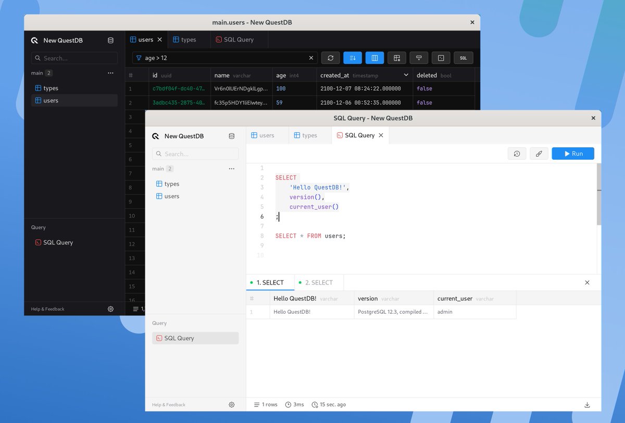Run the SQL query
625x423 pixels.
(x=573, y=153)
